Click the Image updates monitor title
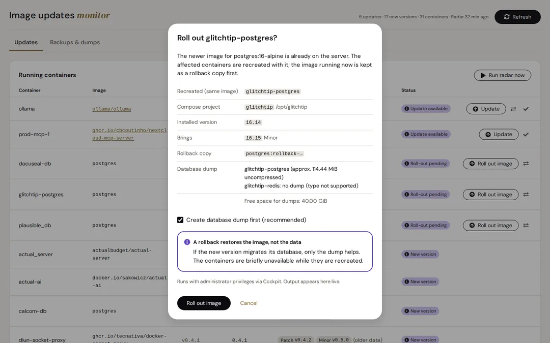This screenshot has height=343, width=550. point(59,15)
